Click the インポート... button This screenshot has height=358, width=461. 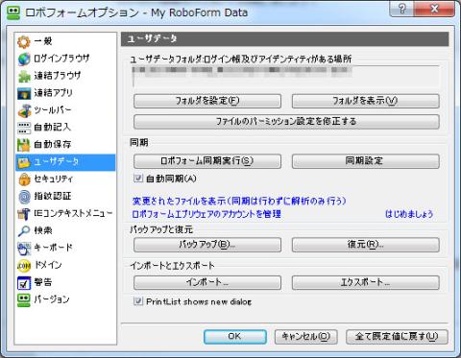tap(207, 282)
